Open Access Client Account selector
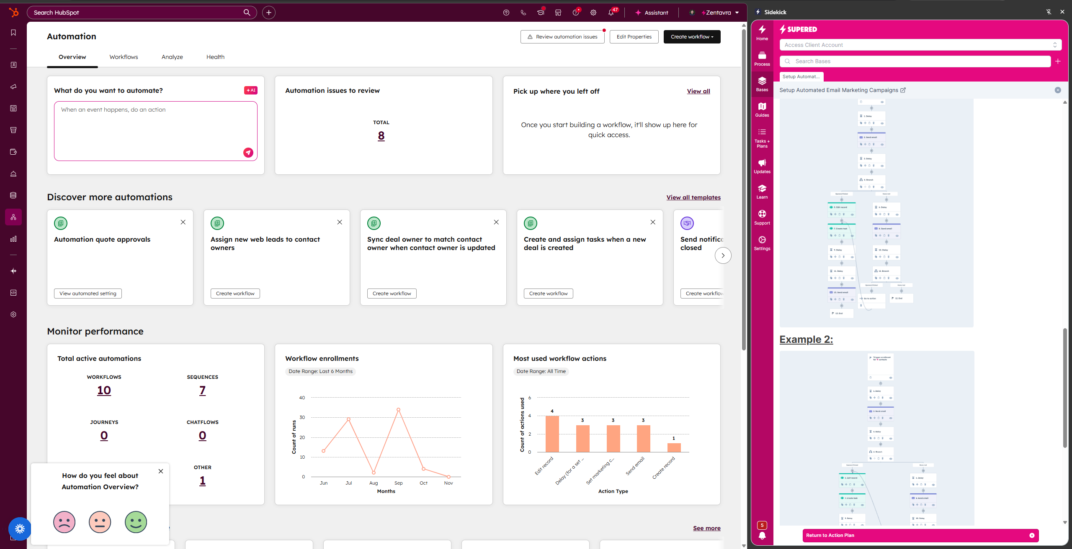This screenshot has height=549, width=1072. (x=920, y=45)
